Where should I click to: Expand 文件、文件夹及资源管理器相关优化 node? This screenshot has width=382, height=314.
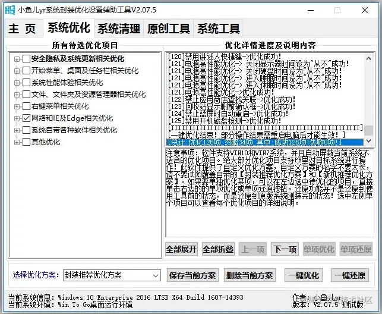click(x=17, y=95)
